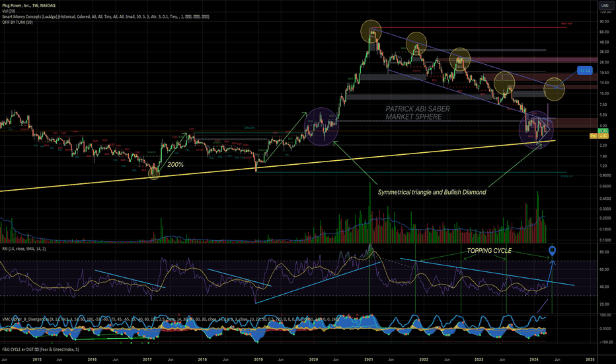Image resolution: width=616 pixels, height=364 pixels.
Task: Select the OFIF BY TURK (50) legend
Action: 17,23
